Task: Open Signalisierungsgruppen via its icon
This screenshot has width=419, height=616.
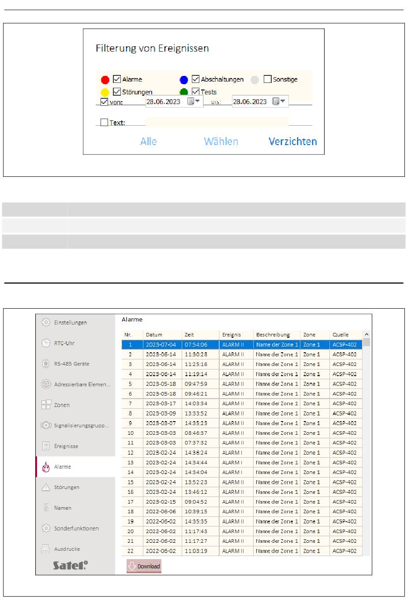Action: (x=46, y=426)
